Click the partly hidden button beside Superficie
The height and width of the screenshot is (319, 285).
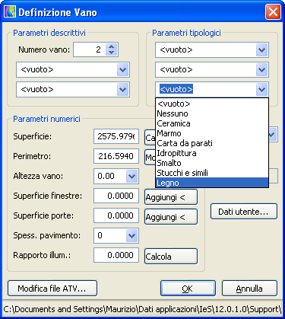(150, 137)
